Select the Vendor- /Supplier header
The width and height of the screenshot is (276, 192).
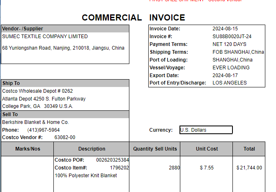65,29
